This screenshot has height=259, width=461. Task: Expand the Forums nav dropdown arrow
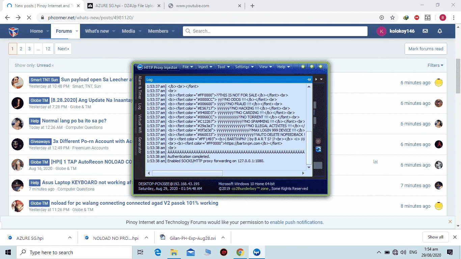[77, 31]
